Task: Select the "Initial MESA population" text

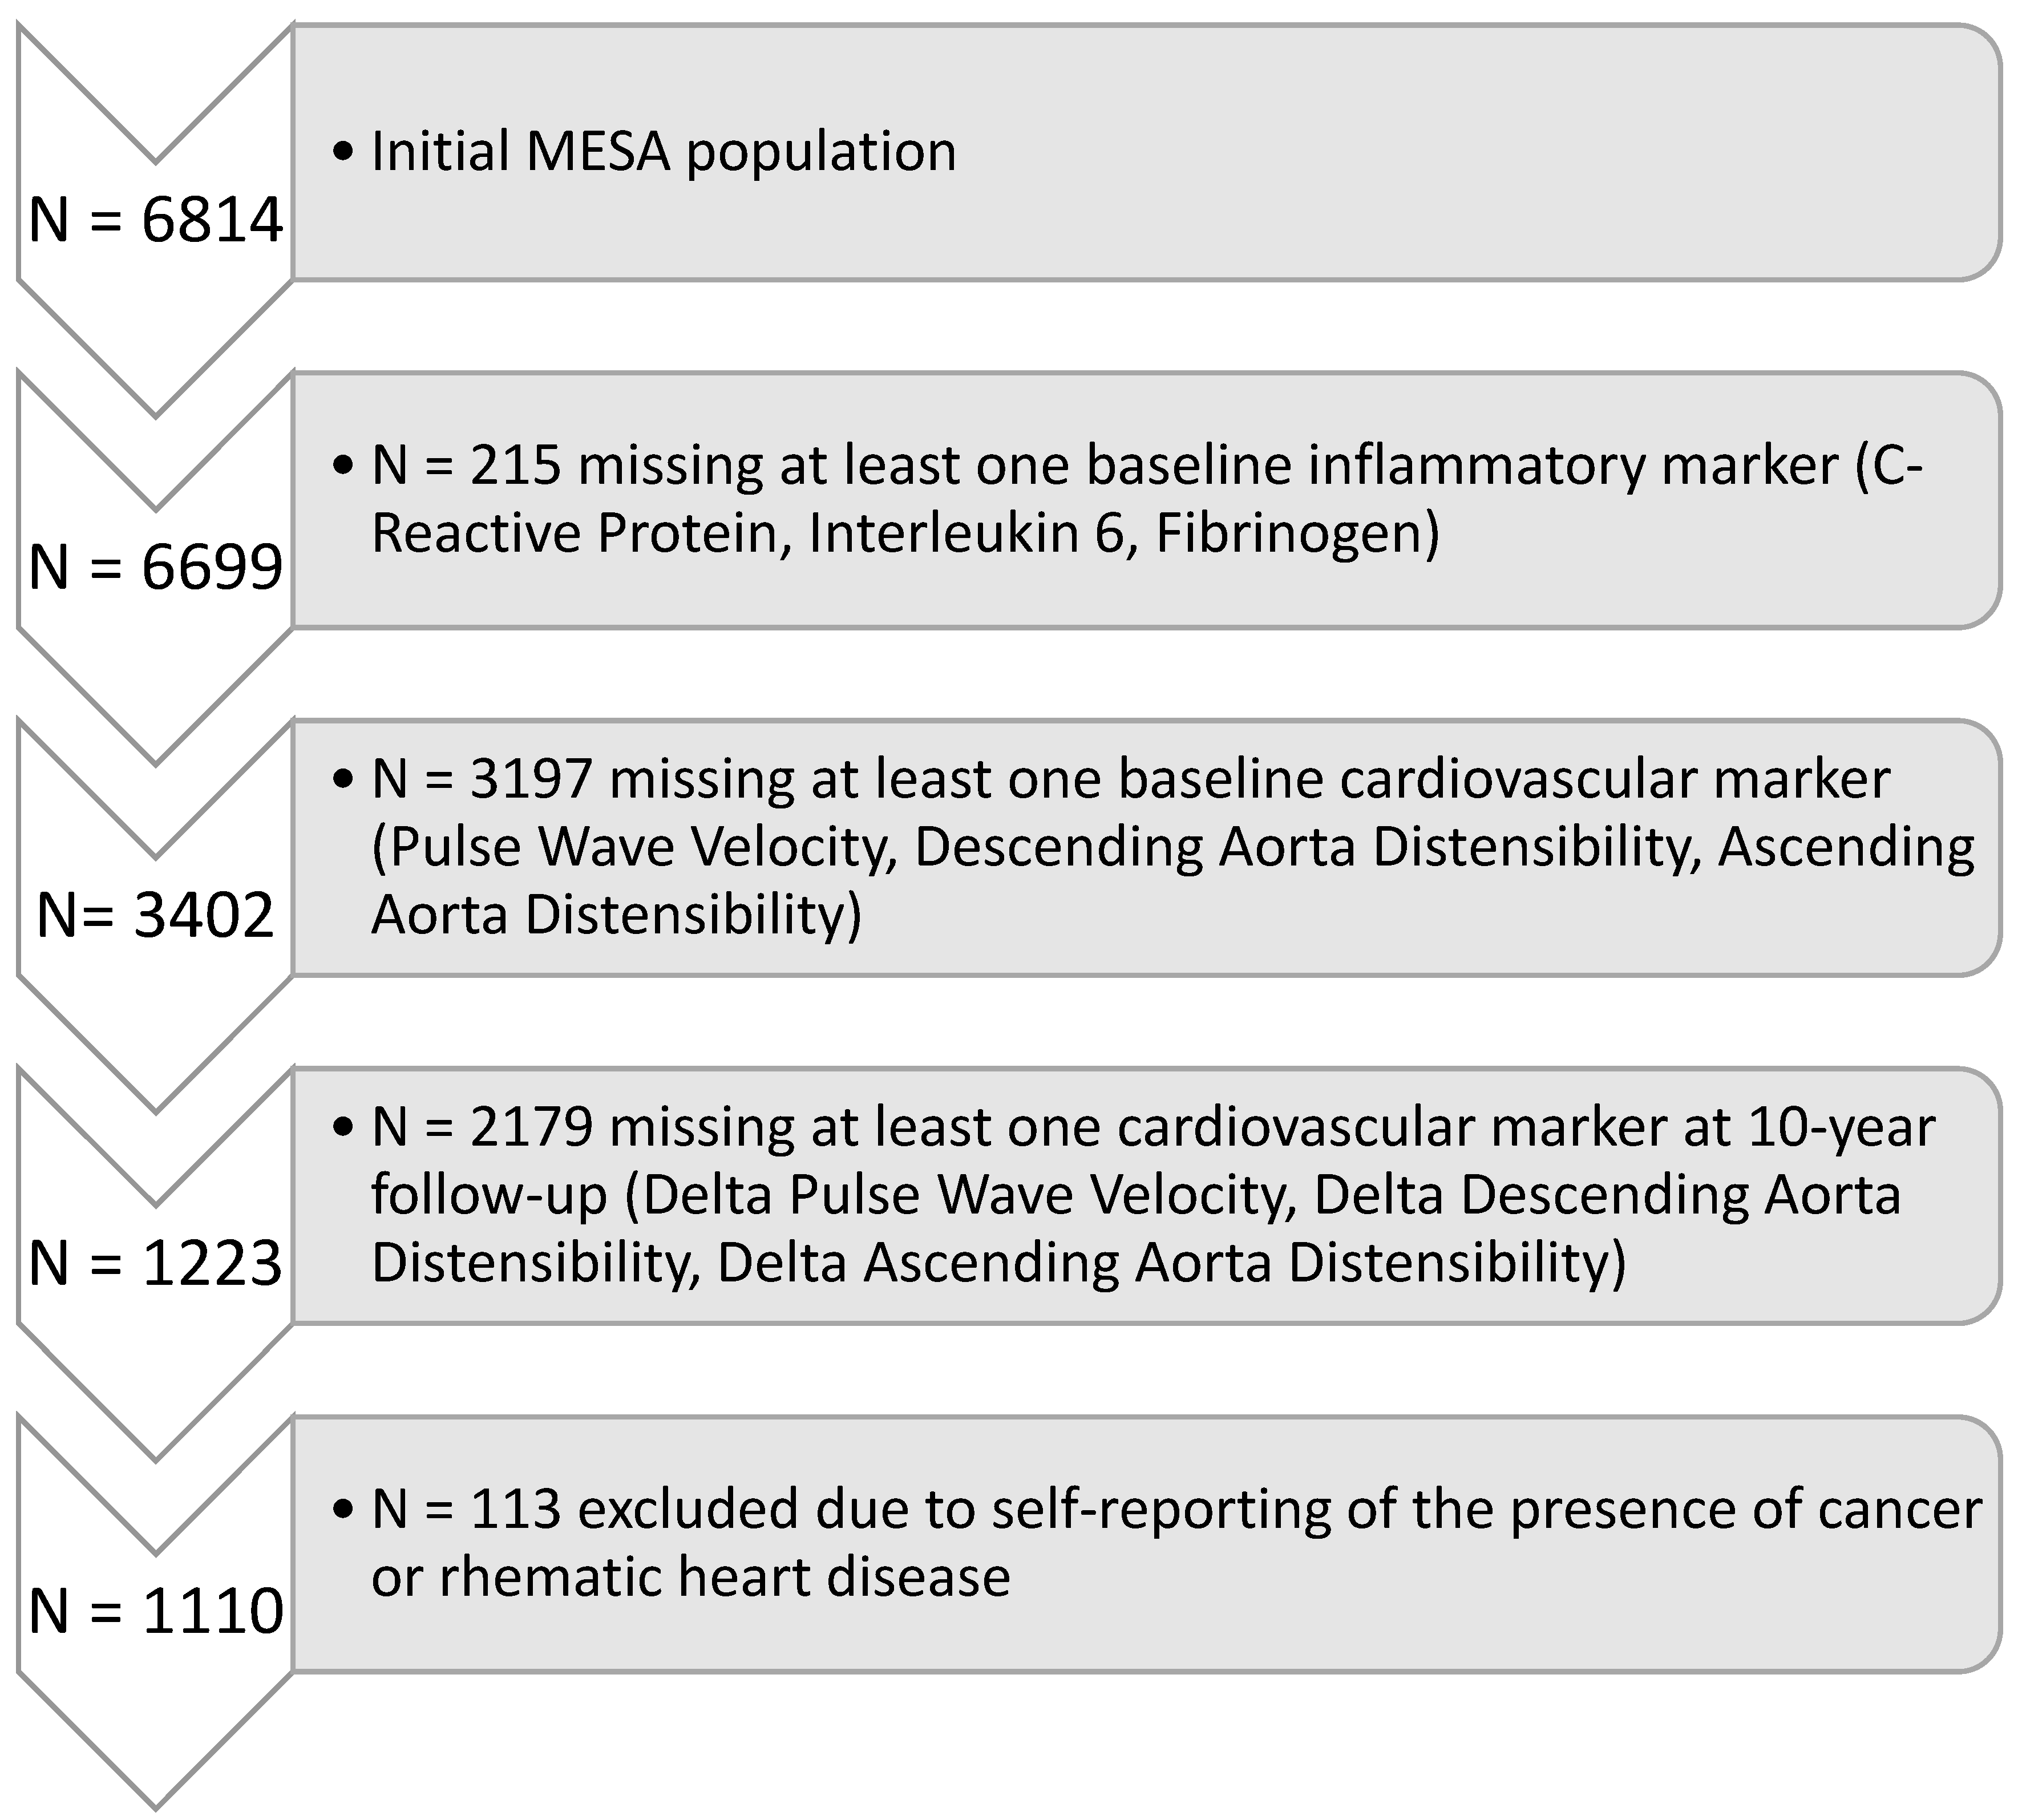Action: (x=663, y=152)
